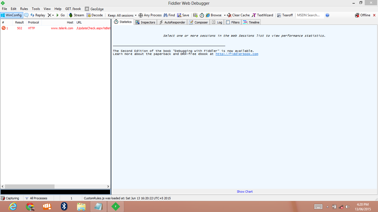The width and height of the screenshot is (378, 212).
Task: Sort sessions by the # column header
Action: pyautogui.click(x=6, y=22)
